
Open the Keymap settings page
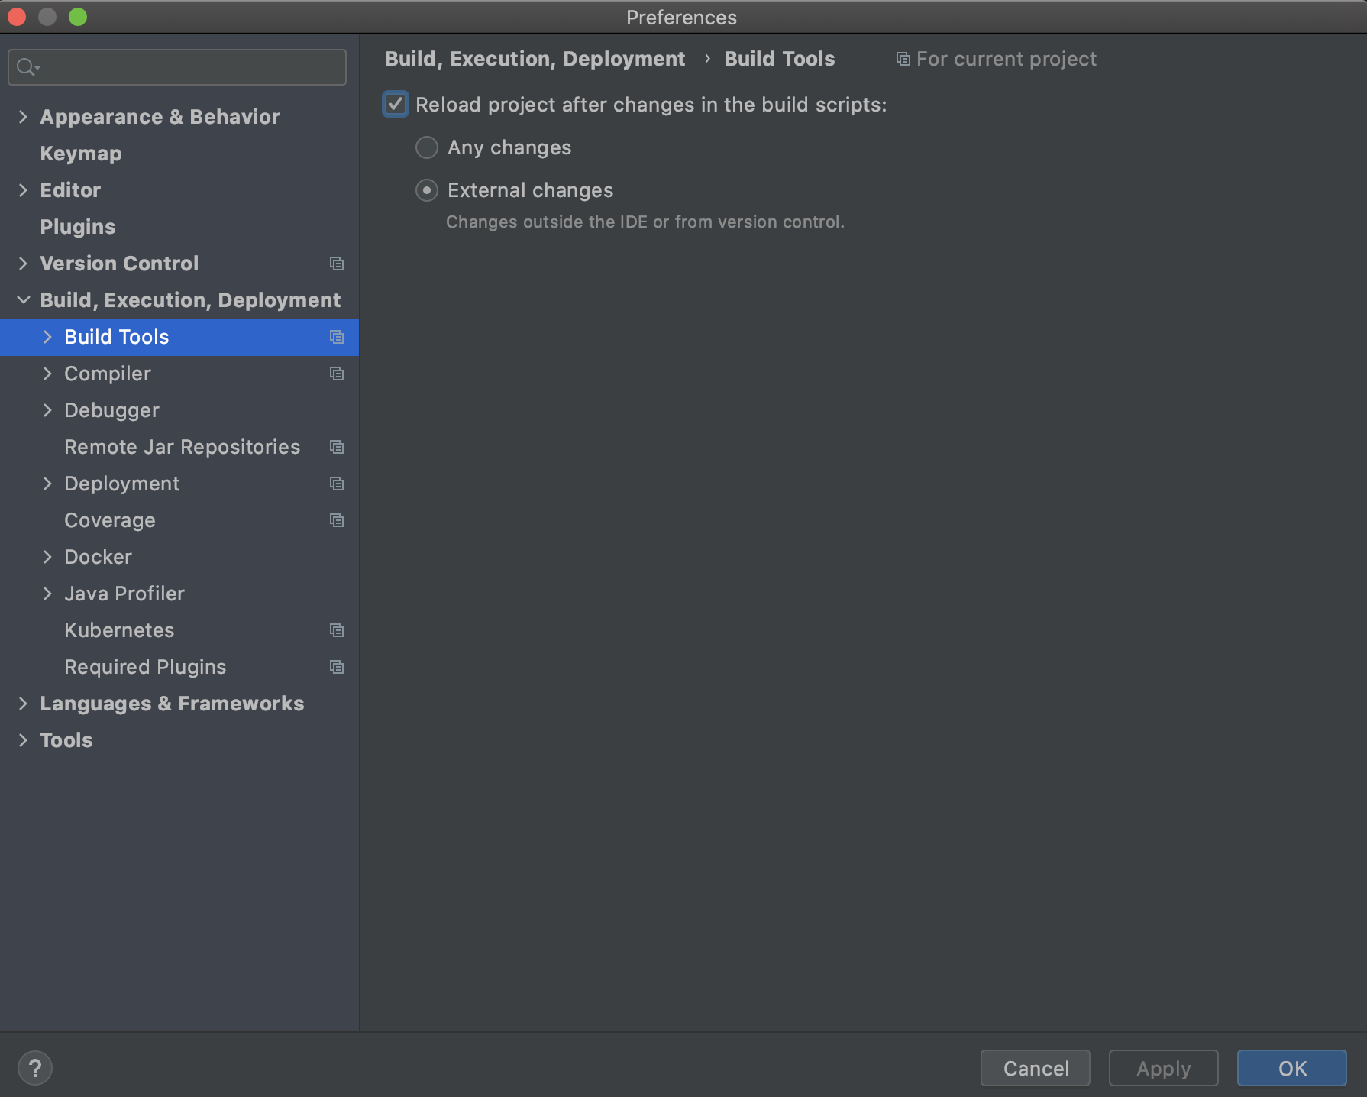[x=81, y=154]
